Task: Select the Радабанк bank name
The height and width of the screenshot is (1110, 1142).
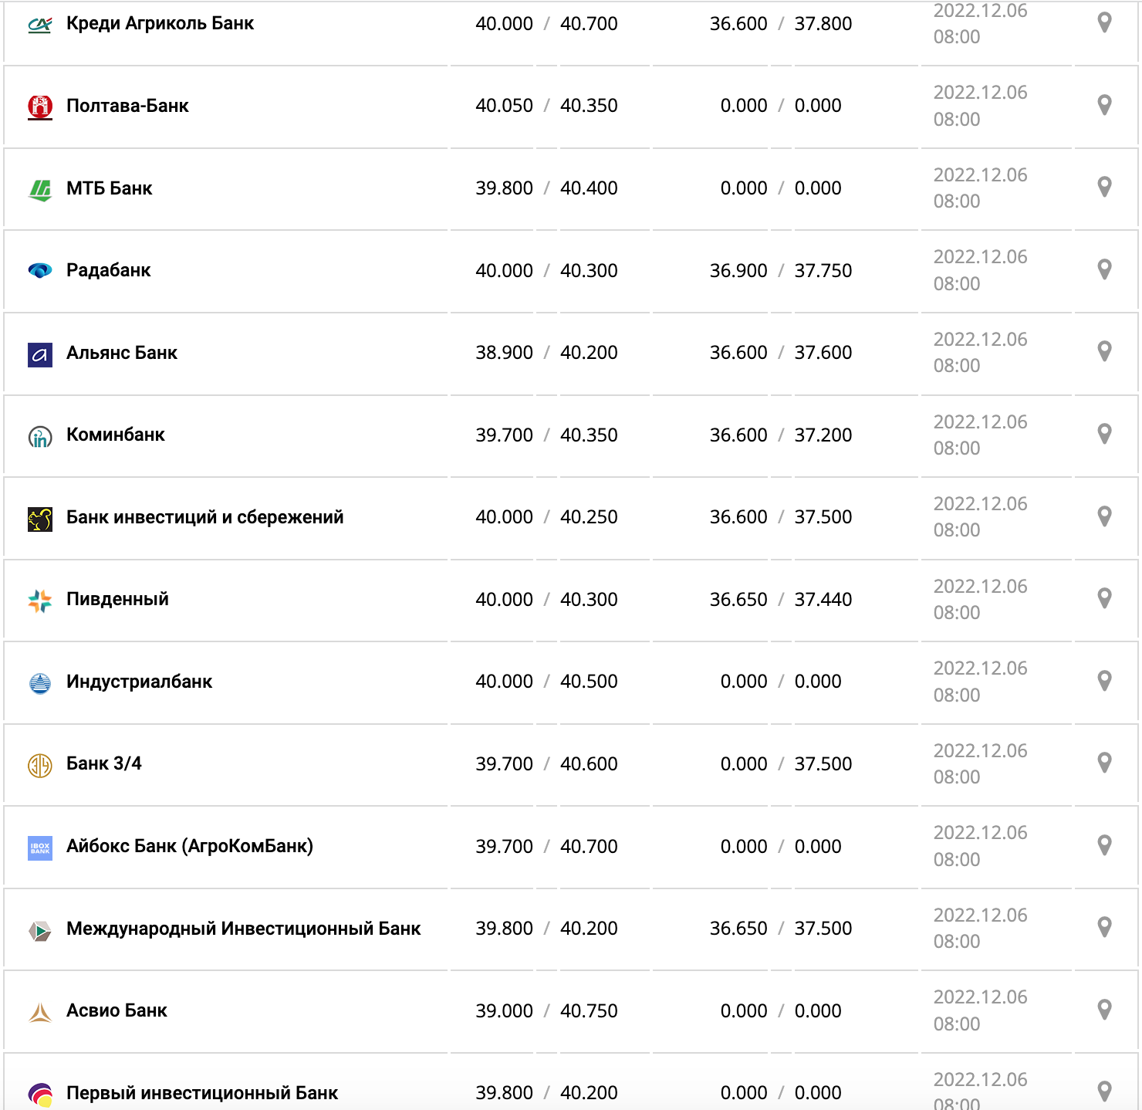Action: coord(108,270)
